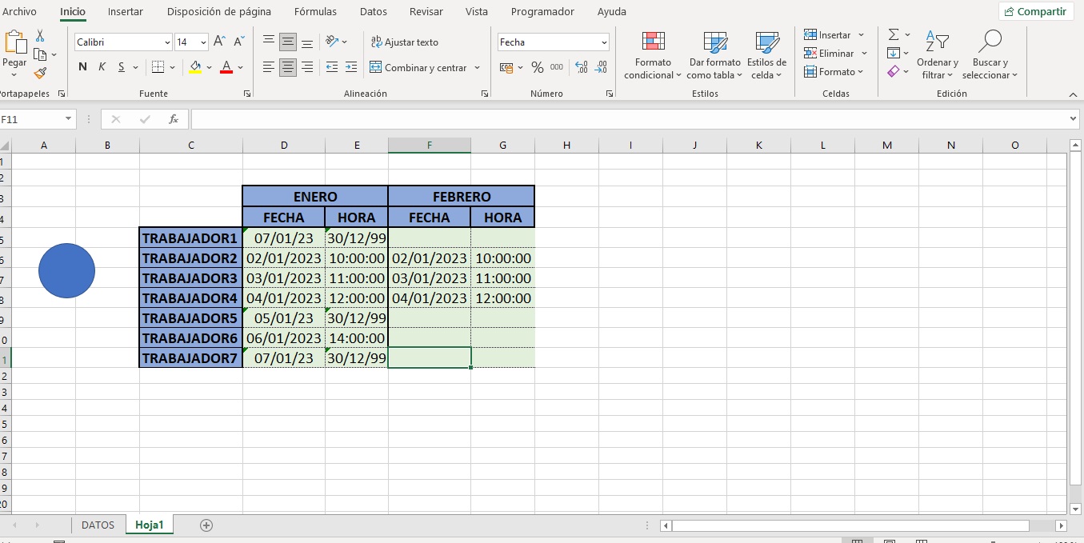This screenshot has width=1084, height=543.
Task: Open the Archivo menu
Action: pyautogui.click(x=19, y=11)
